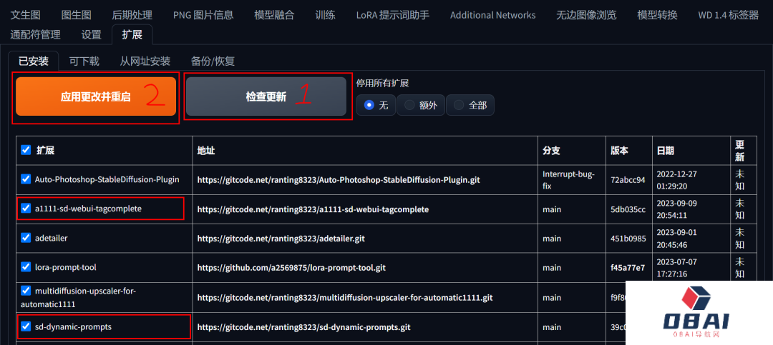Open the a1111-sd-webui-tagcomplete gitcode URL

(x=313, y=209)
